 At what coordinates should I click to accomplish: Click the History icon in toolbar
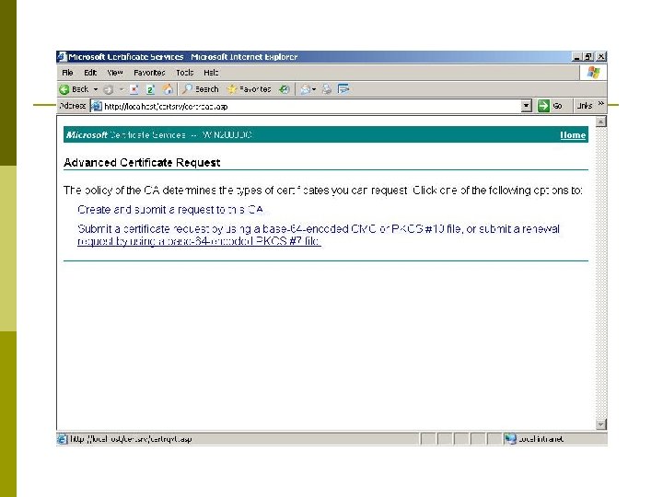285,89
